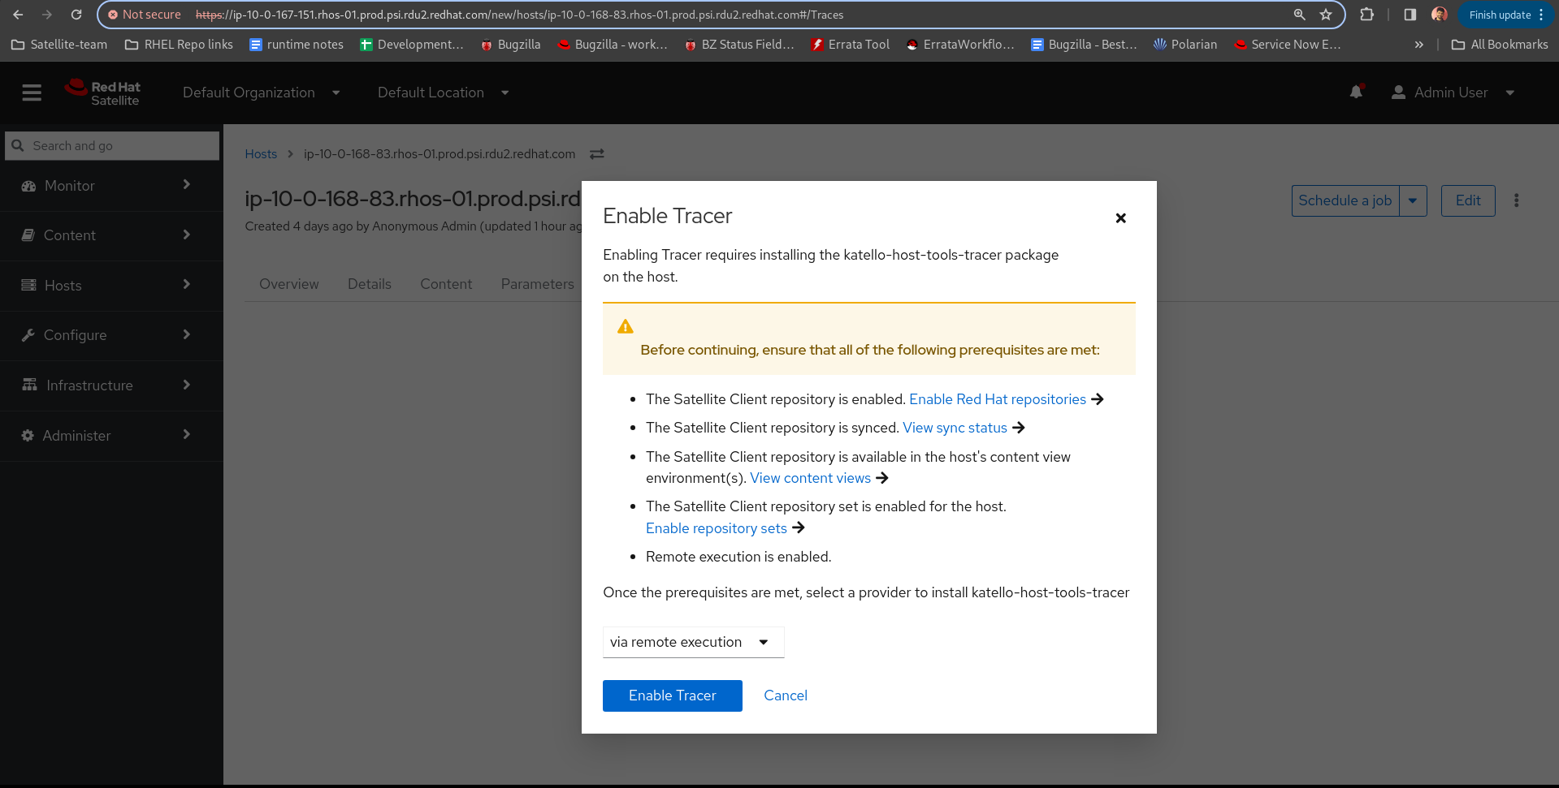Open the notifications bell icon
This screenshot has height=788, width=1559.
[x=1356, y=93]
